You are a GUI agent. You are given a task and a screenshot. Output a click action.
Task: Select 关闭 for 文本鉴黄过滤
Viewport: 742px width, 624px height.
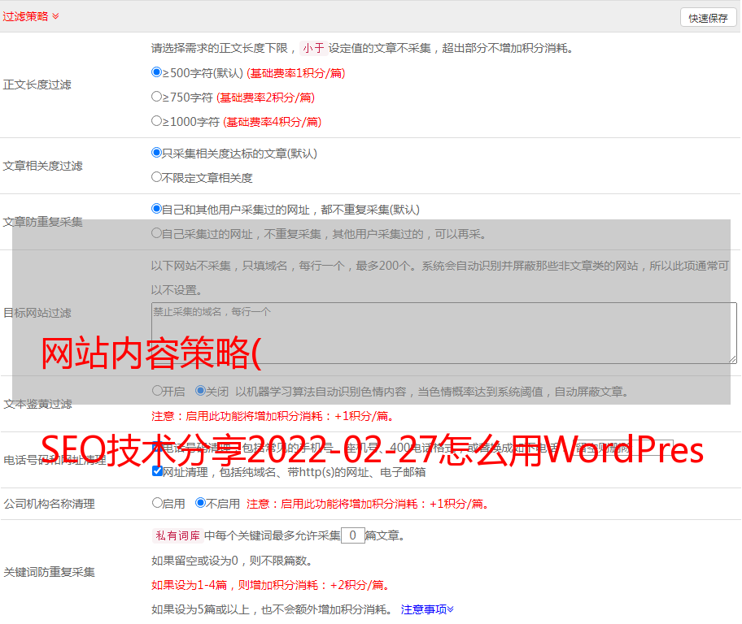pos(201,391)
